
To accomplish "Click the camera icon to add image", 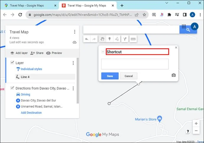I will pyautogui.click(x=174, y=75).
